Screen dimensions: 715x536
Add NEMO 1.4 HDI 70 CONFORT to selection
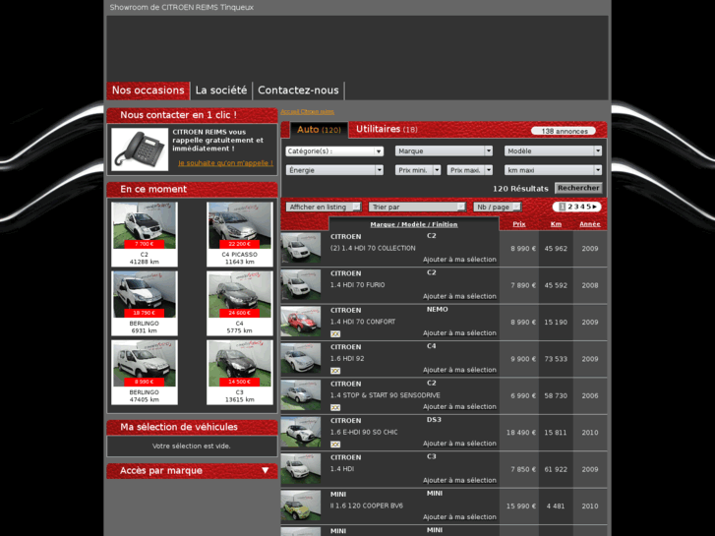tap(459, 333)
